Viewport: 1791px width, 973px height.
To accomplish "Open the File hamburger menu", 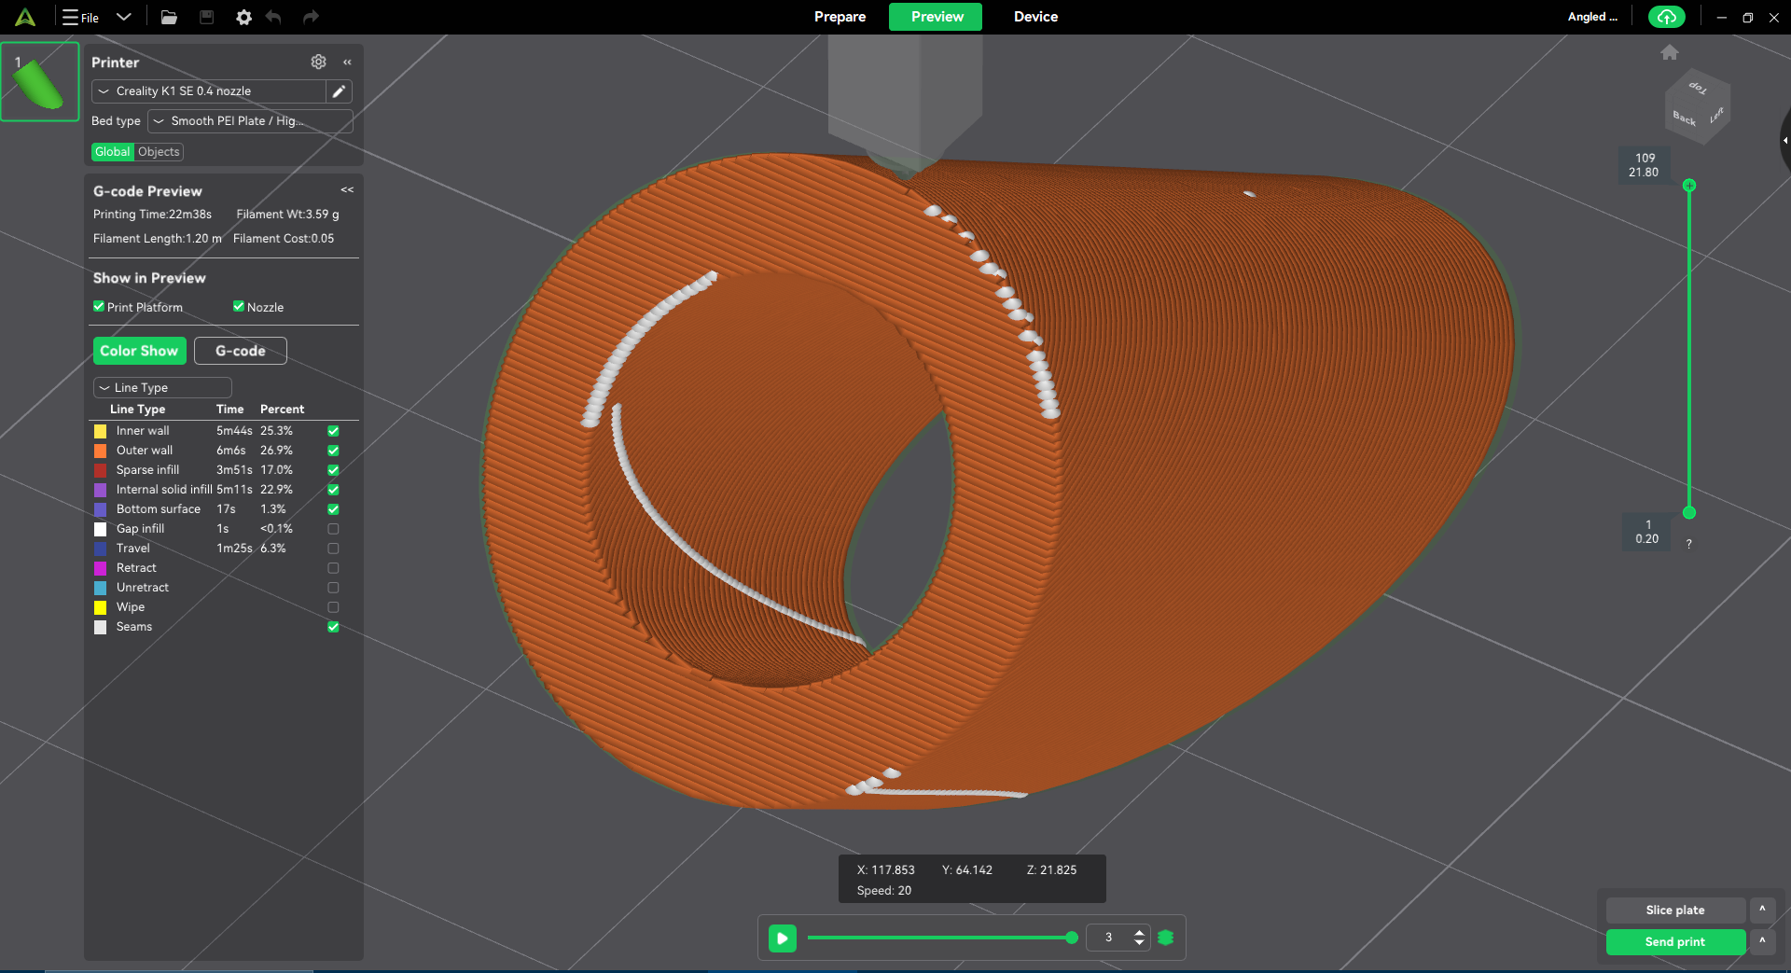I will 80,17.
